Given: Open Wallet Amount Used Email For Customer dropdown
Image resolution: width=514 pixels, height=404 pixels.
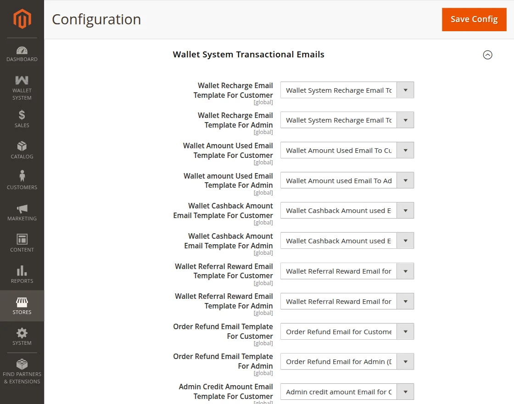Looking at the screenshot, I should pos(347,150).
